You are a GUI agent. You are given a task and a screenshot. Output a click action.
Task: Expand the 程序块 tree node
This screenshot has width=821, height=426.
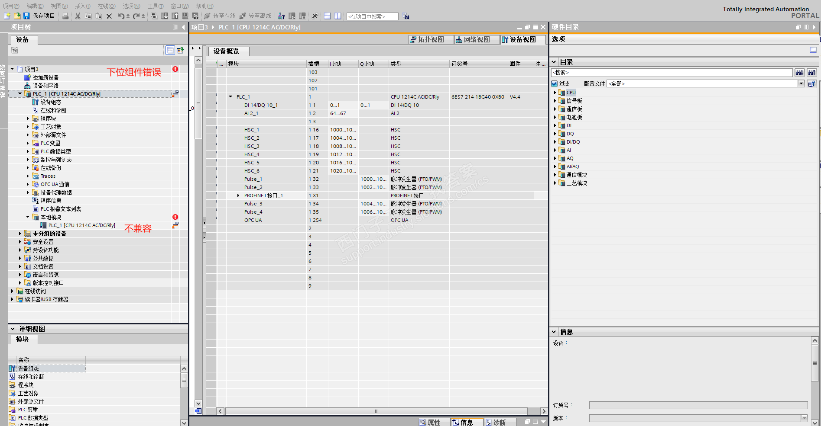[x=28, y=119]
